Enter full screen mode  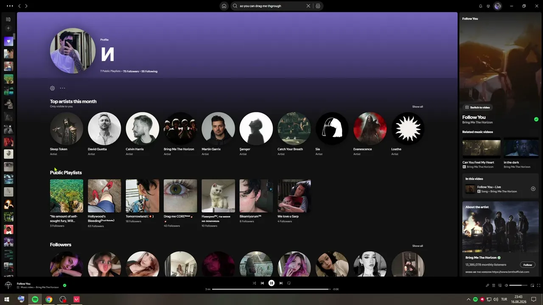pos(539,286)
